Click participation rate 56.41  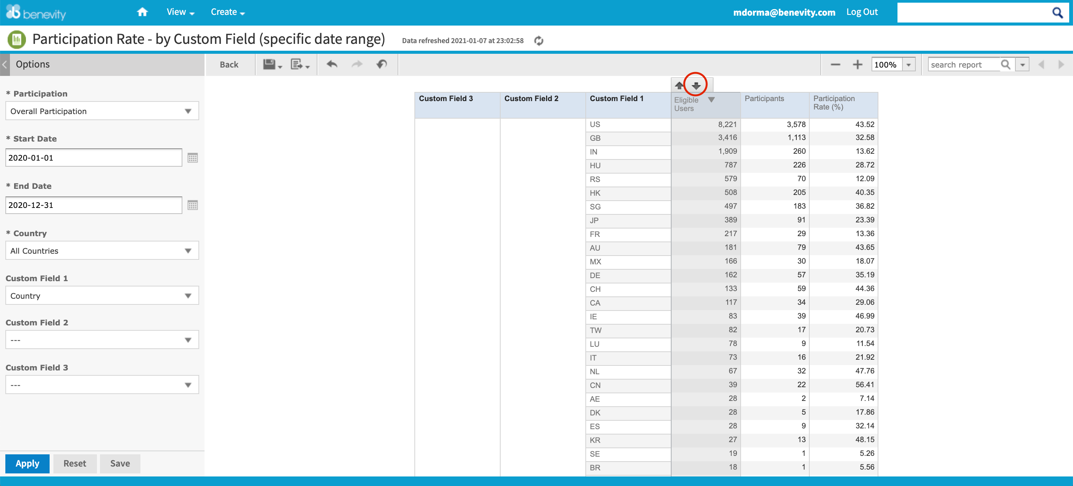coord(865,385)
